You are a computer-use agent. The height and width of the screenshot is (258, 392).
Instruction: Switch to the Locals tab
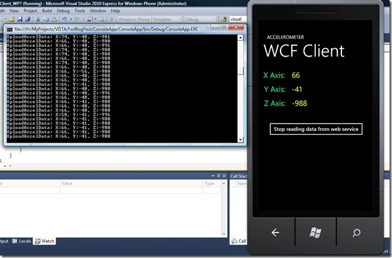22,241
